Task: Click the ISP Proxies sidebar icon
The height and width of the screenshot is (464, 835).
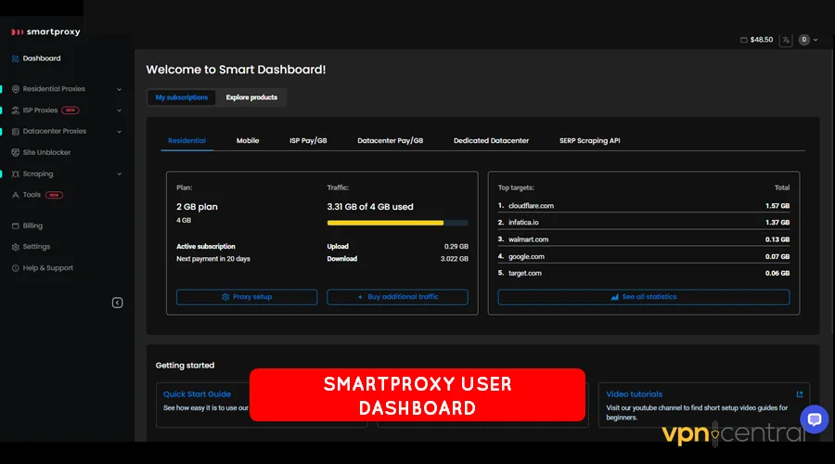Action: (x=16, y=110)
